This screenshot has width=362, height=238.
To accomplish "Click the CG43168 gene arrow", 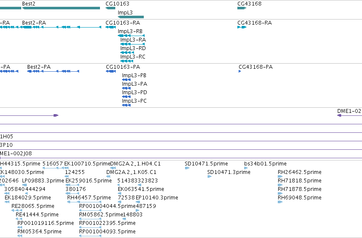I will tap(242, 8).
